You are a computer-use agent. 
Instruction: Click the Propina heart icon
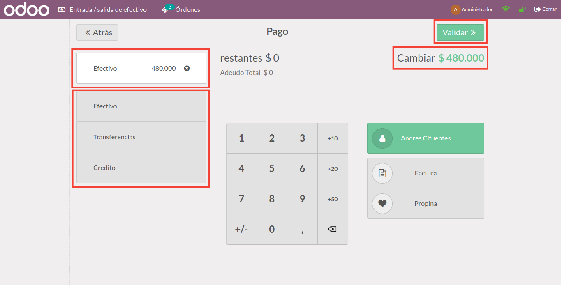pyautogui.click(x=382, y=204)
